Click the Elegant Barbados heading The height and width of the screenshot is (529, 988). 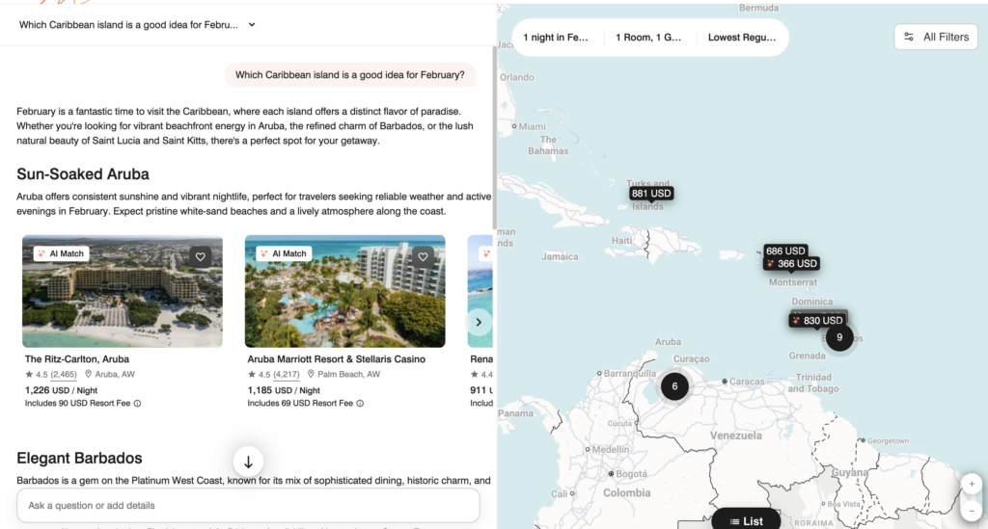coord(79,458)
